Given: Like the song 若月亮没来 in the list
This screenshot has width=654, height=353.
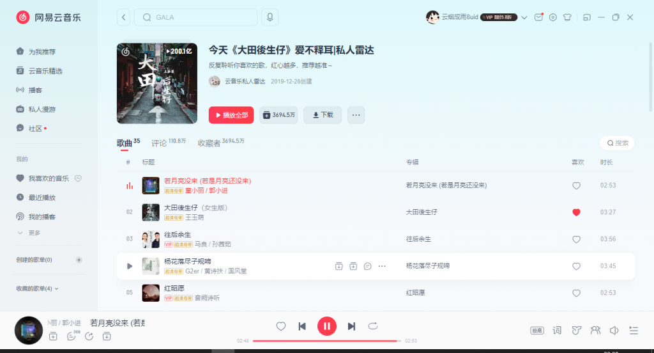Looking at the screenshot, I should [577, 185].
